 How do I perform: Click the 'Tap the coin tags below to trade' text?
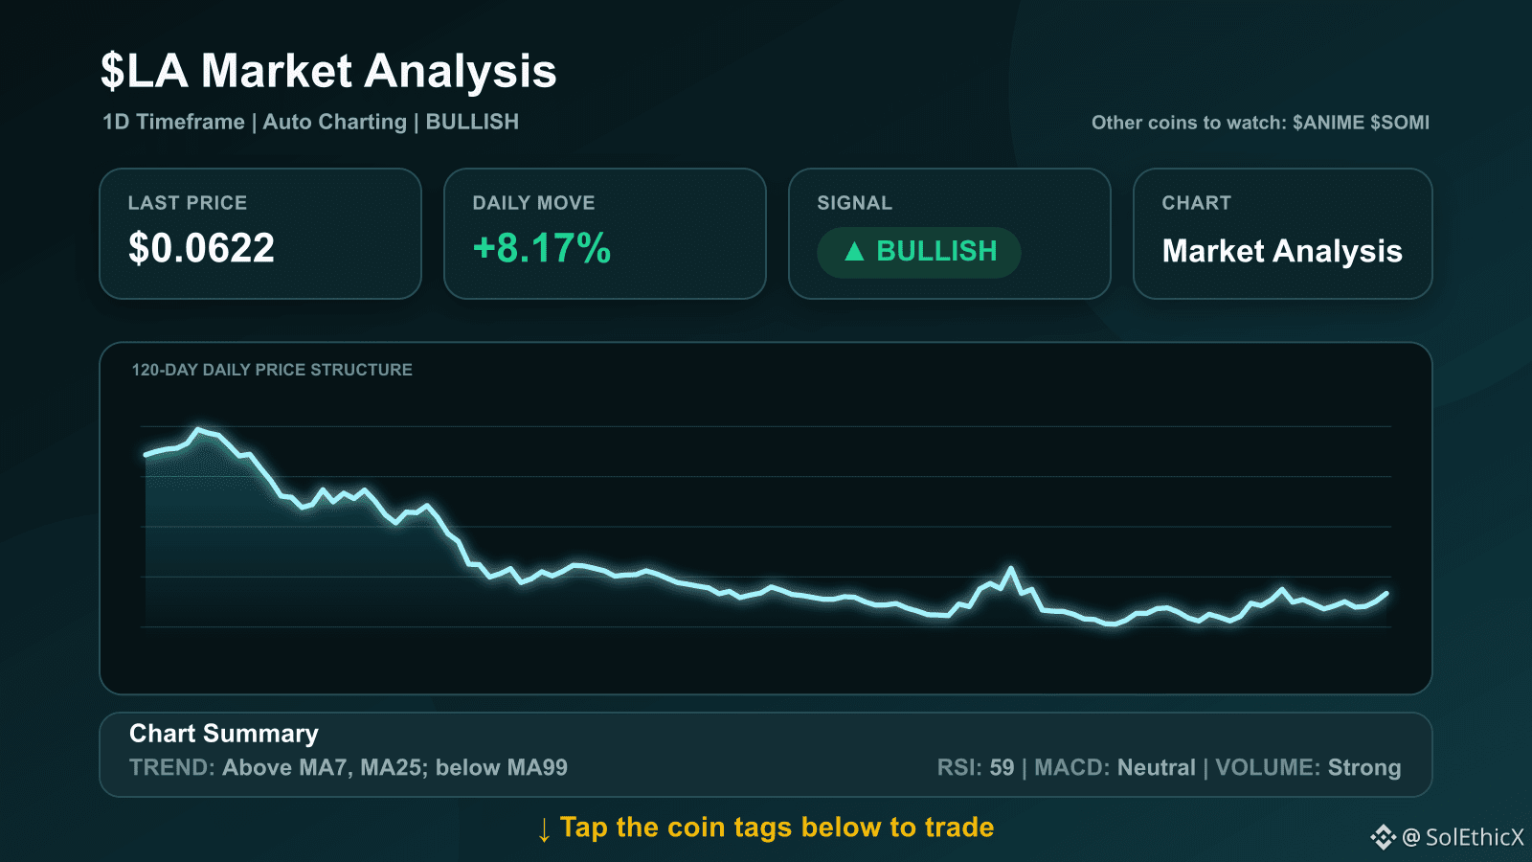777,828
